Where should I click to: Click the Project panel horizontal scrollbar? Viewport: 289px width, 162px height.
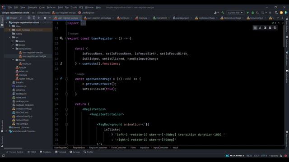13,148
